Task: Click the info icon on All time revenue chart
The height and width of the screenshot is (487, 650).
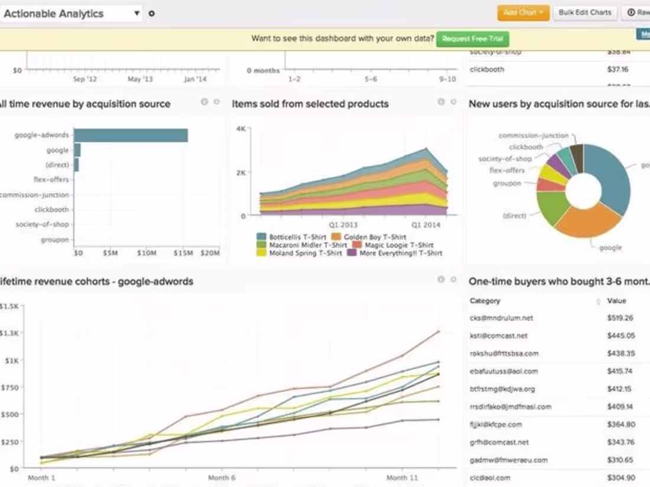Action: coord(203,102)
